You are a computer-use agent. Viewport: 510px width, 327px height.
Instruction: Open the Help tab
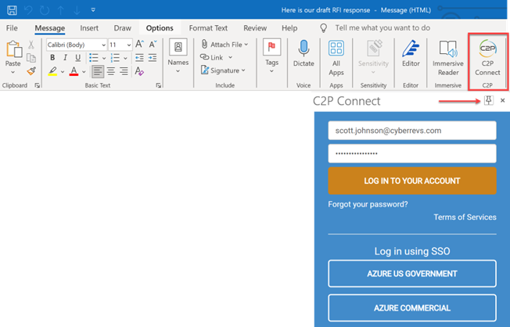click(x=289, y=28)
